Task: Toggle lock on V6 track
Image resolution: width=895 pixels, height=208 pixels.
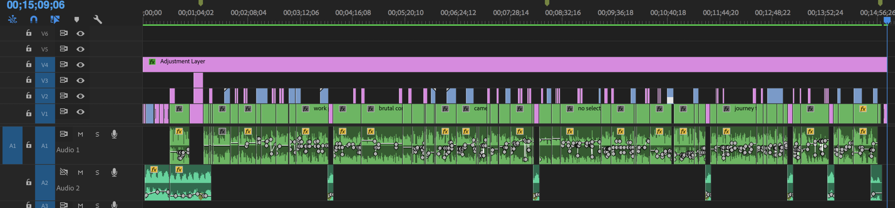Action: tap(29, 33)
